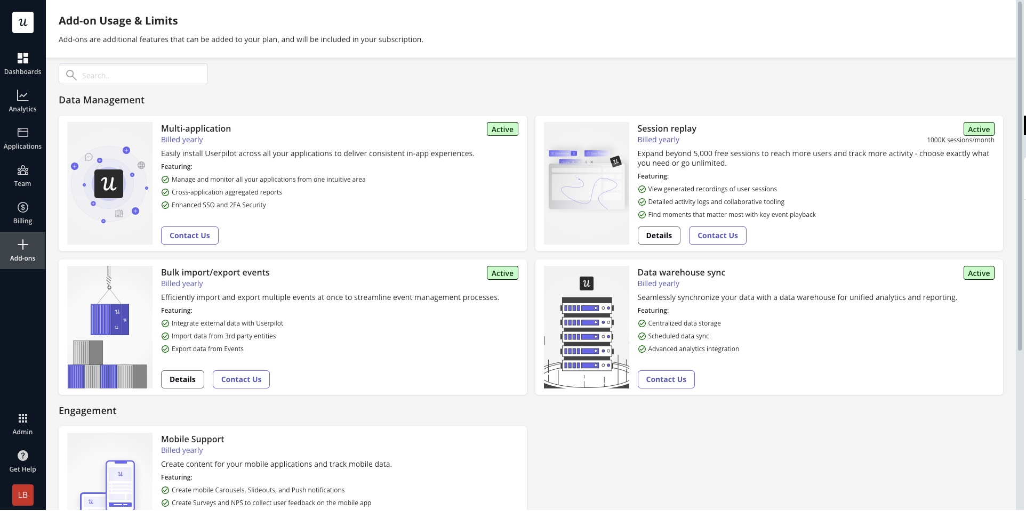The height and width of the screenshot is (511, 1026).
Task: Open Details for Bulk import/export events
Action: click(x=182, y=379)
